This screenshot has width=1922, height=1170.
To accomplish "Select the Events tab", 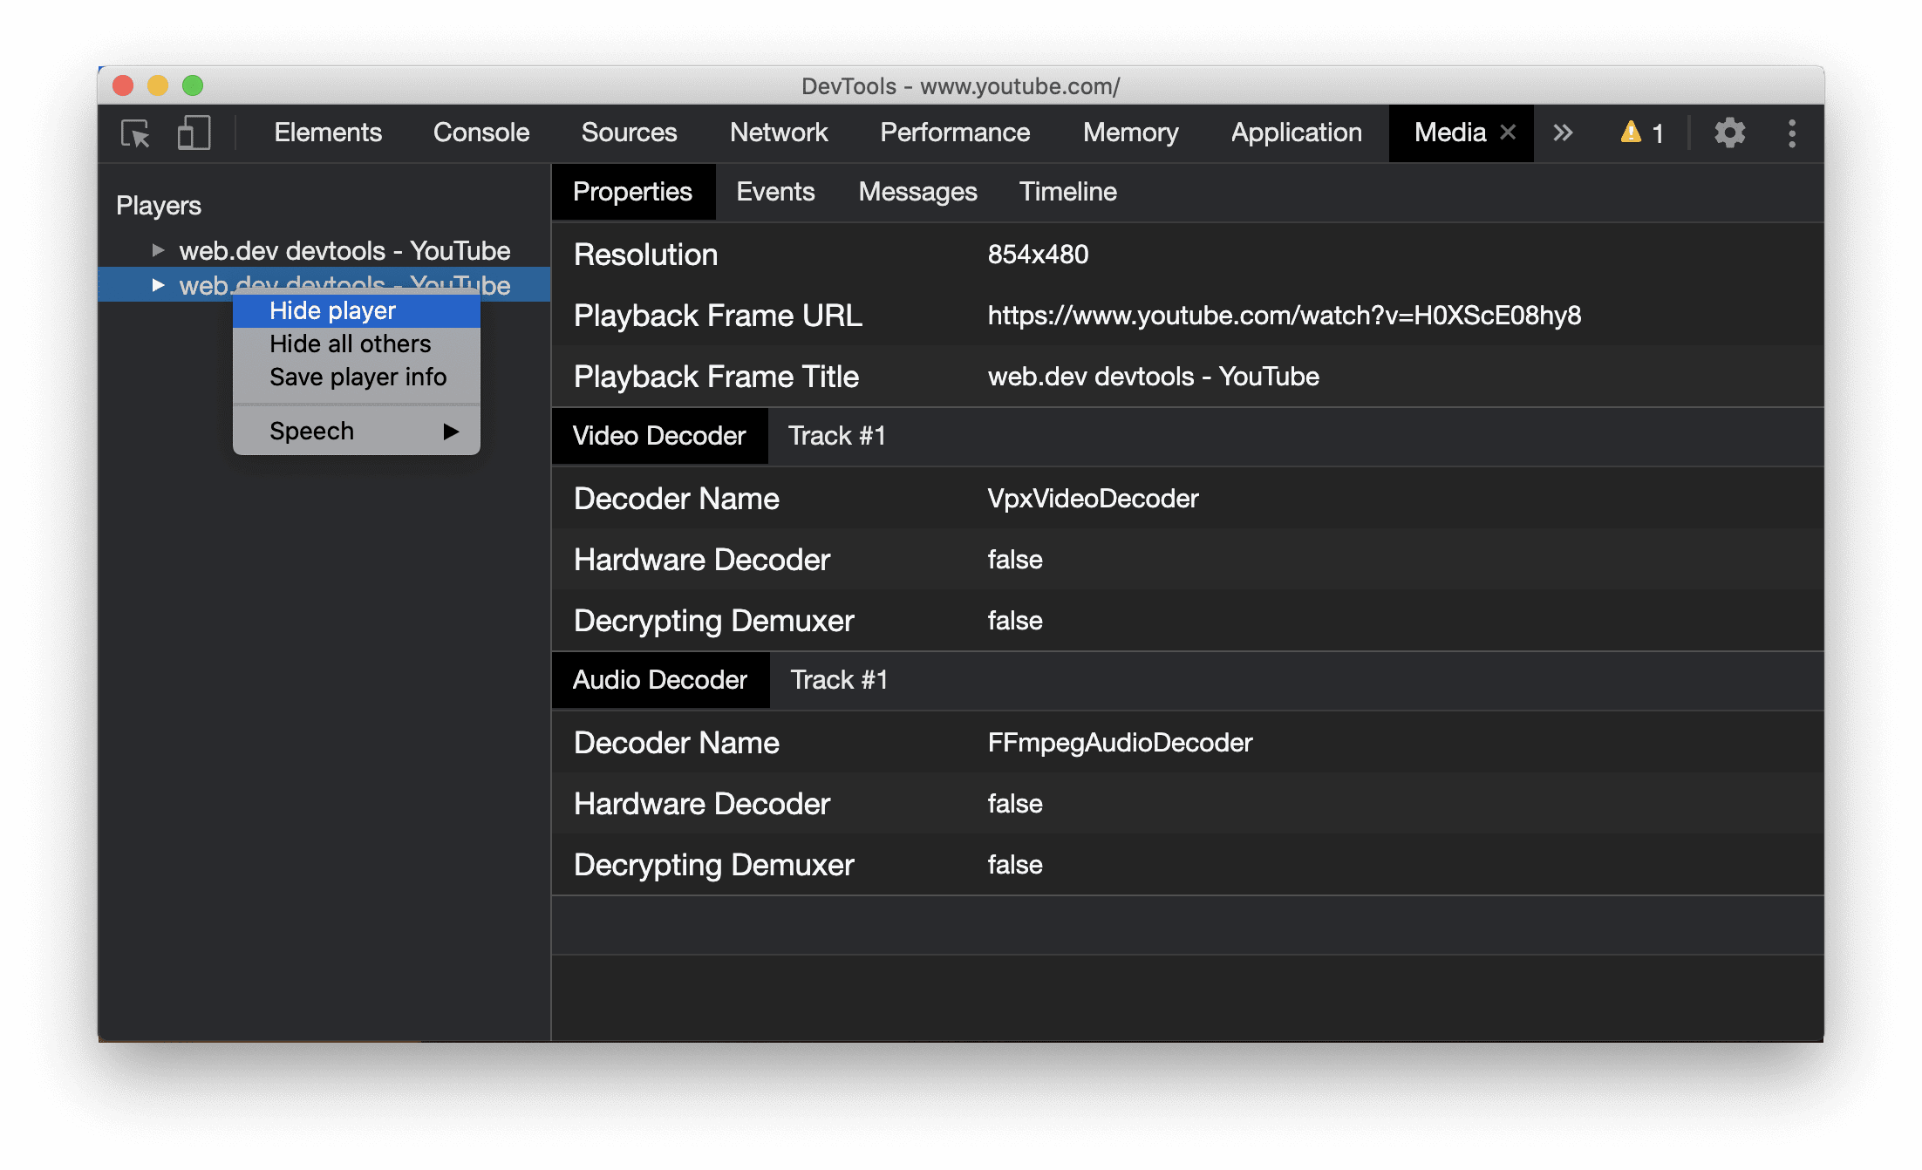I will point(775,193).
